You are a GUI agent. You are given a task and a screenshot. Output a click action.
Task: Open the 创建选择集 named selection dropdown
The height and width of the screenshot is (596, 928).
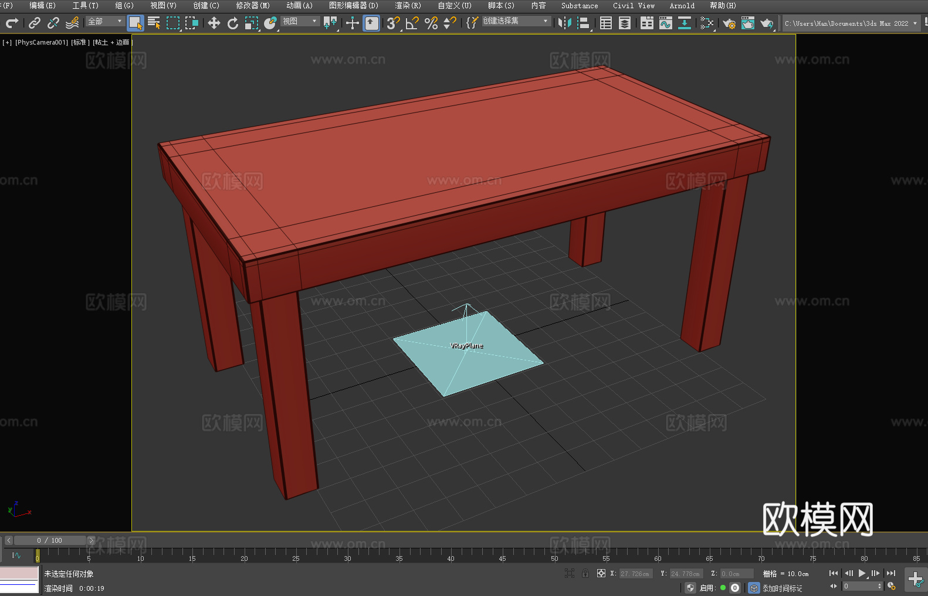[516, 21]
